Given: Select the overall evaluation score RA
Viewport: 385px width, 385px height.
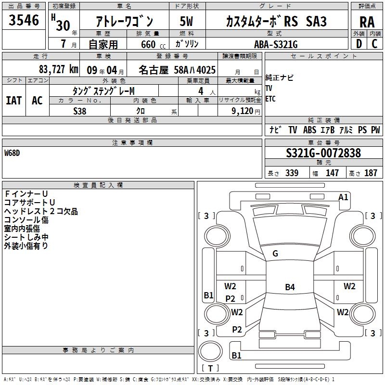Looking at the screenshot, I should pos(367,22).
